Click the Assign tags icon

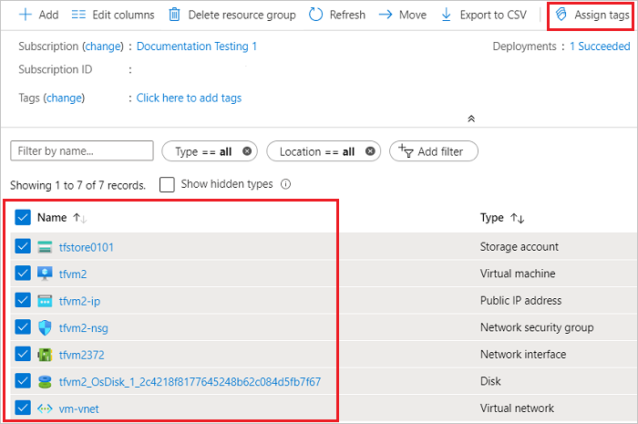tap(561, 15)
